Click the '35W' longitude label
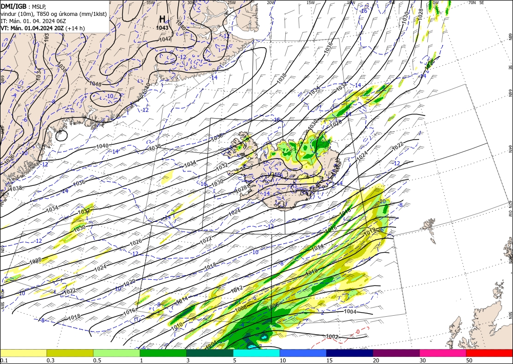 click(x=150, y=2)
